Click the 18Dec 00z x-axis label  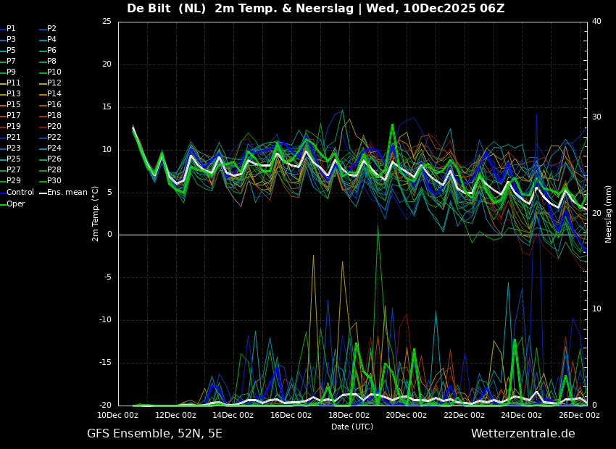click(x=349, y=415)
